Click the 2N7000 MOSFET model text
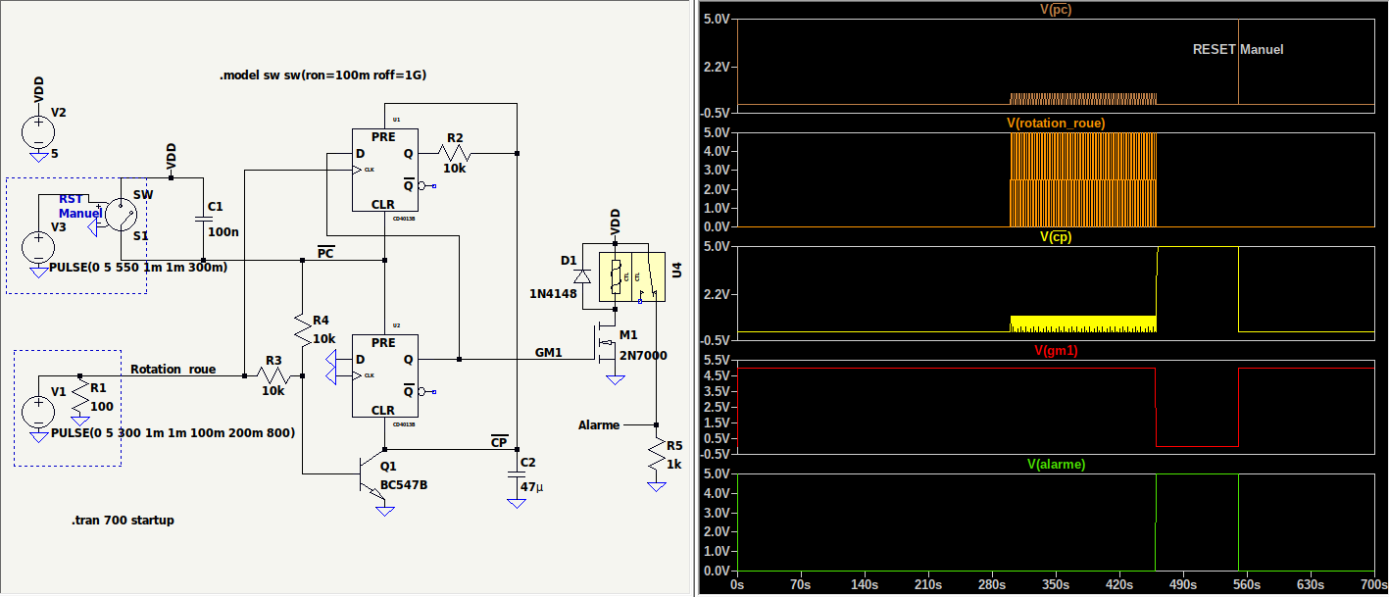1389x597 pixels. (x=643, y=355)
